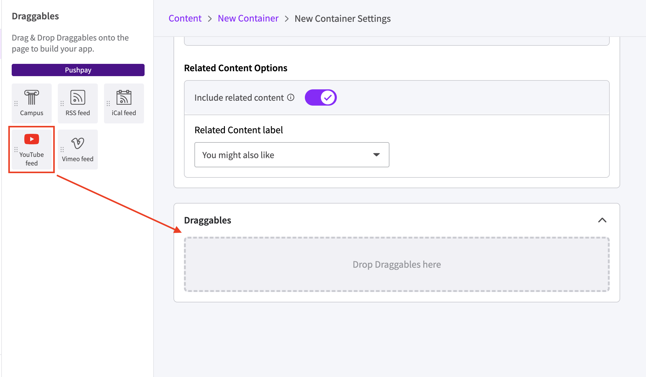Click the info icon beside Include related content

pyautogui.click(x=290, y=97)
